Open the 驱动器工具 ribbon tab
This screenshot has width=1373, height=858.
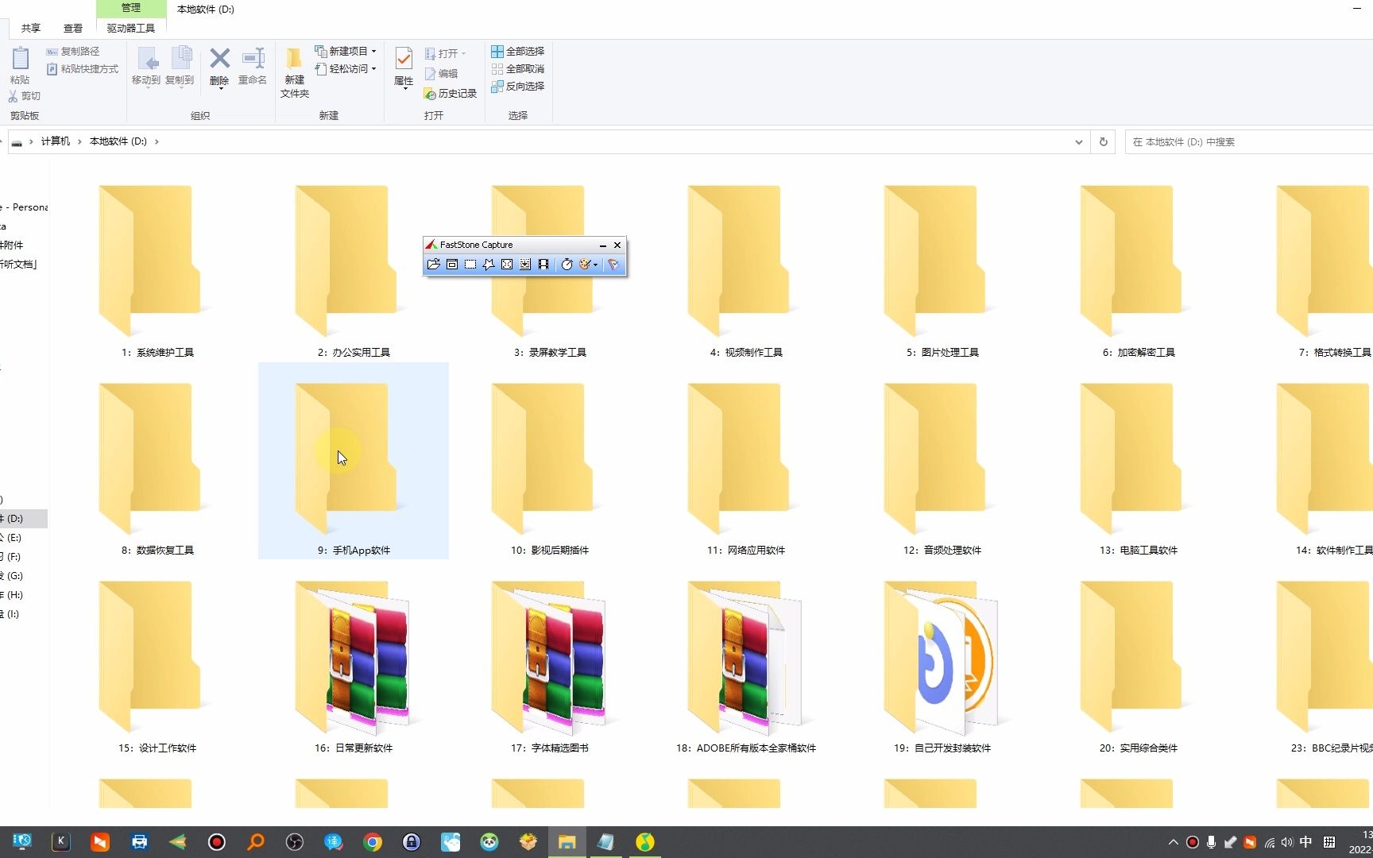pyautogui.click(x=130, y=28)
